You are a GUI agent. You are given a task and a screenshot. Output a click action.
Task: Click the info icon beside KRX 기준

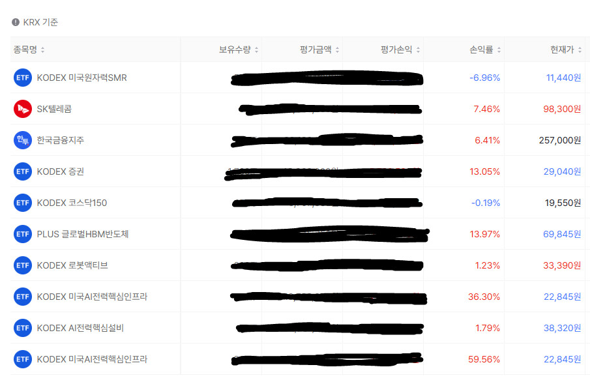pyautogui.click(x=16, y=22)
